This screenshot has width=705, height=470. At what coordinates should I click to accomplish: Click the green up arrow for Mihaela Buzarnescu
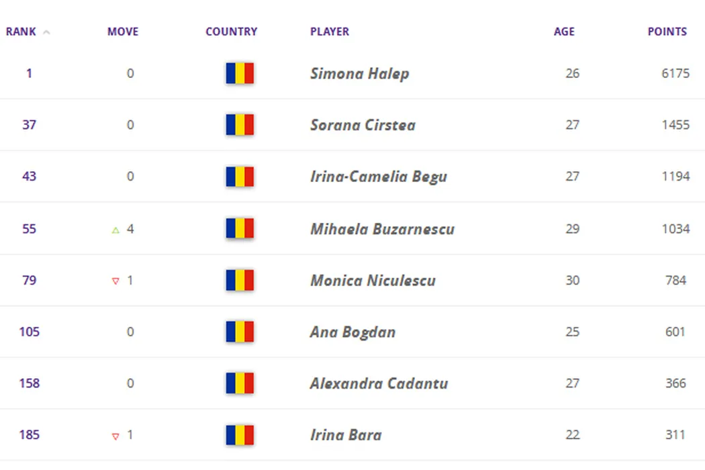click(115, 230)
